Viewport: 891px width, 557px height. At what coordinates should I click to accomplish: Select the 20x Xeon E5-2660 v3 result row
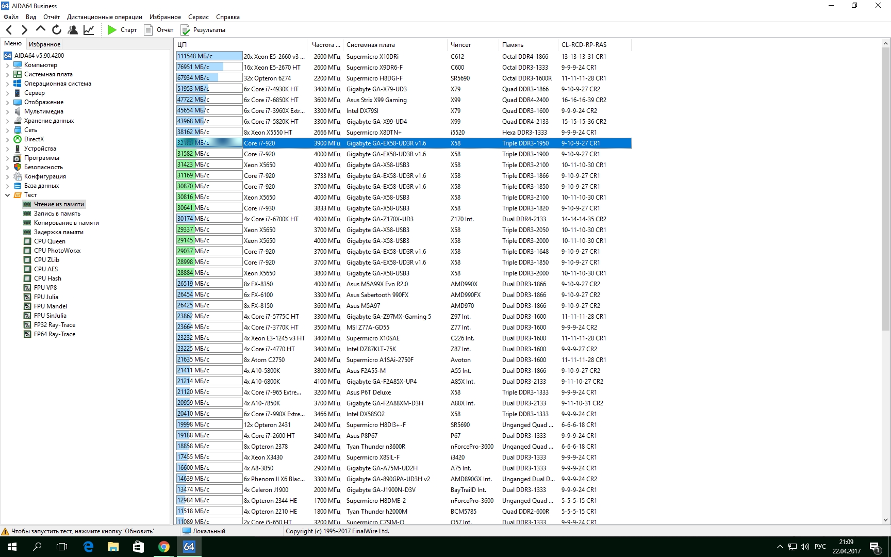coord(403,57)
